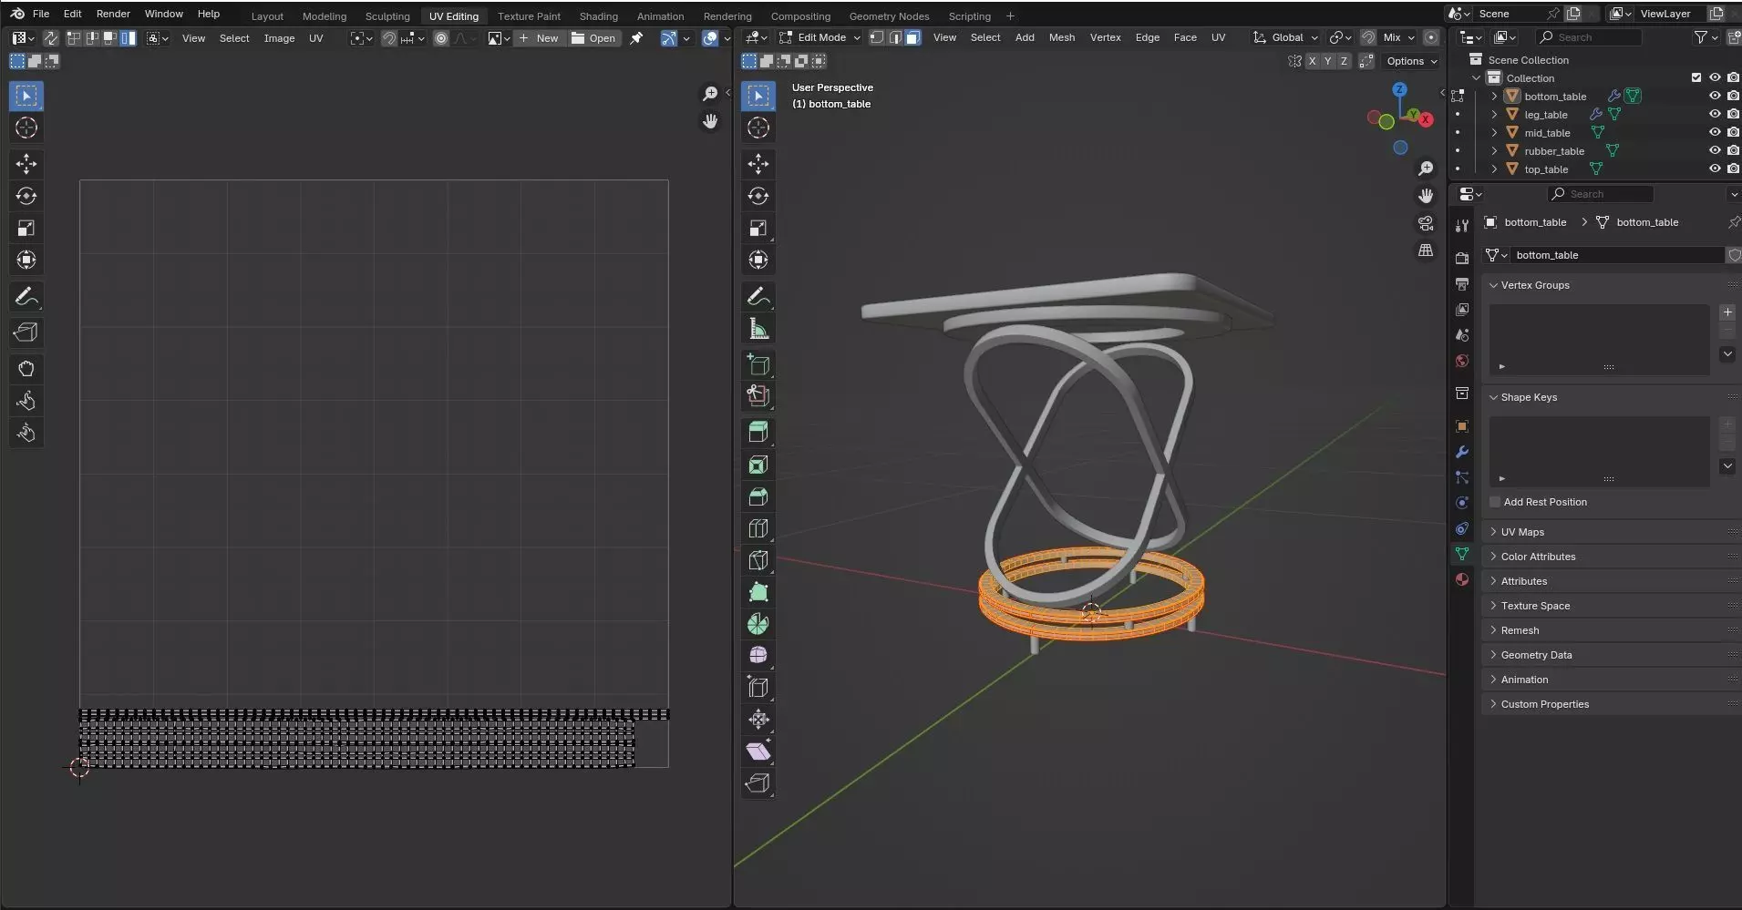Switch to the Shading workspace tab
This screenshot has width=1742, height=910.
click(598, 16)
